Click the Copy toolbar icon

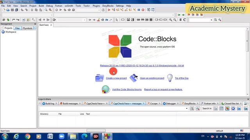tap(36, 10)
